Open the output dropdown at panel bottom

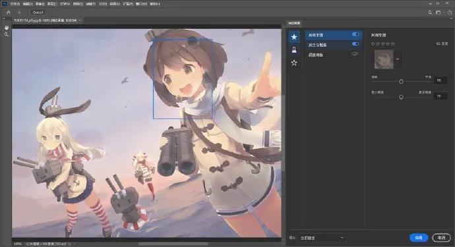pyautogui.click(x=322, y=238)
